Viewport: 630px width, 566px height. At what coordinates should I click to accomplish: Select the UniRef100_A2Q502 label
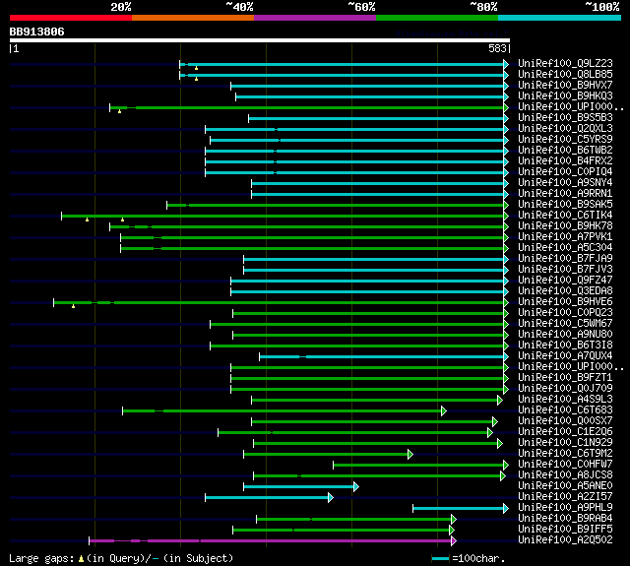point(565,540)
